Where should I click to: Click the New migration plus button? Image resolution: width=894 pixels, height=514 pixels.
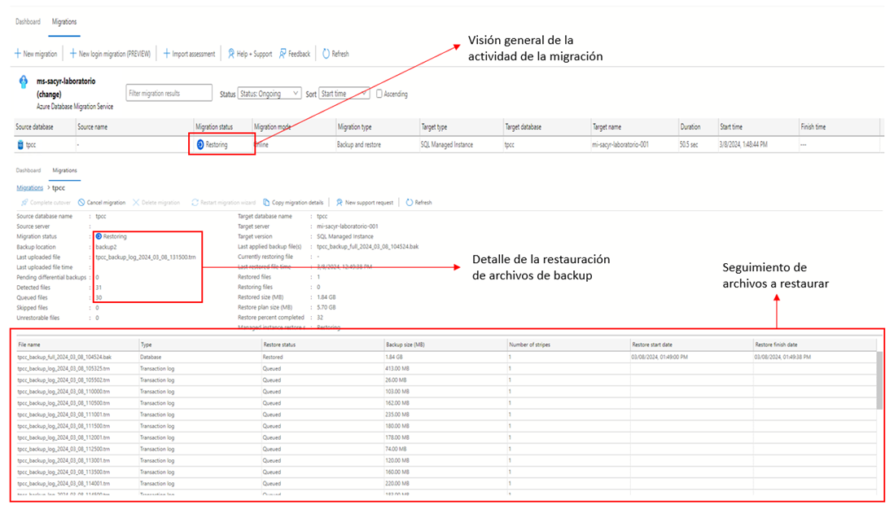pos(36,54)
